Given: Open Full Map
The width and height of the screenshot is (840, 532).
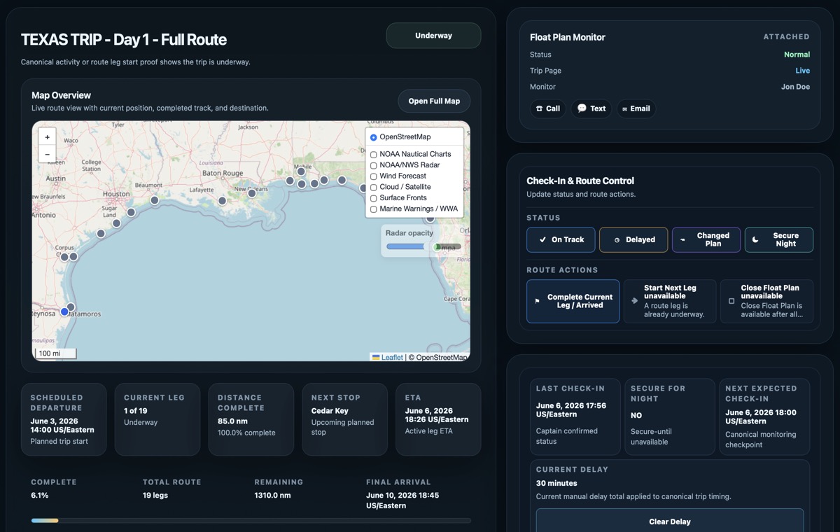Looking at the screenshot, I should click(x=434, y=101).
